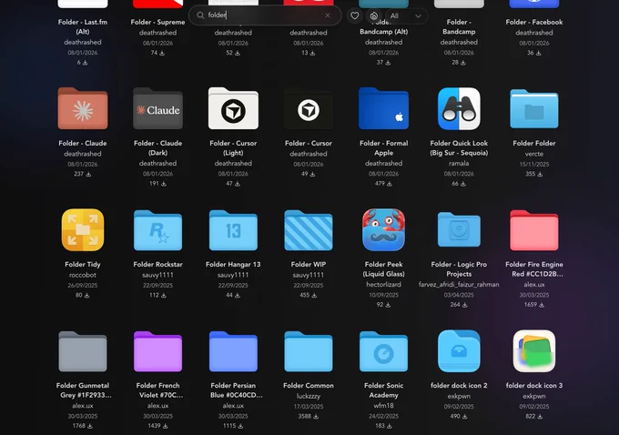Image resolution: width=619 pixels, height=435 pixels.
Task: Clear the search with the X button
Action: (x=328, y=15)
